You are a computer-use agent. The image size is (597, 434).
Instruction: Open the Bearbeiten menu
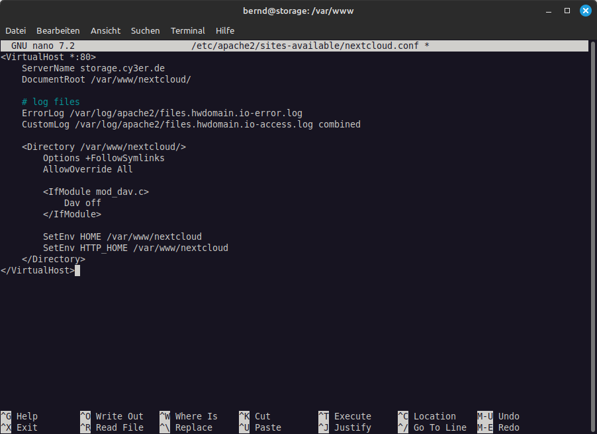58,31
